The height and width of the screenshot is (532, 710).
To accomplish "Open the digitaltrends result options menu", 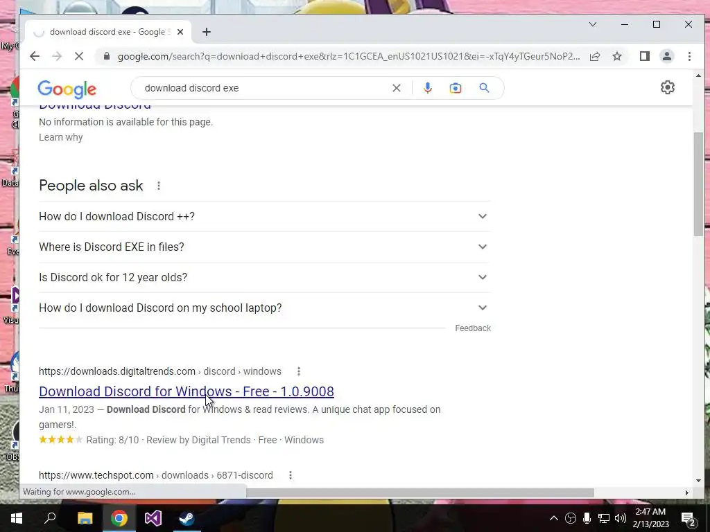I will click(x=298, y=371).
